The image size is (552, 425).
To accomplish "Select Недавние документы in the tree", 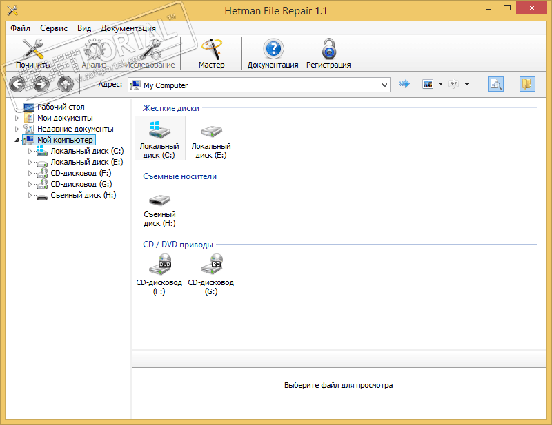I will [x=75, y=129].
